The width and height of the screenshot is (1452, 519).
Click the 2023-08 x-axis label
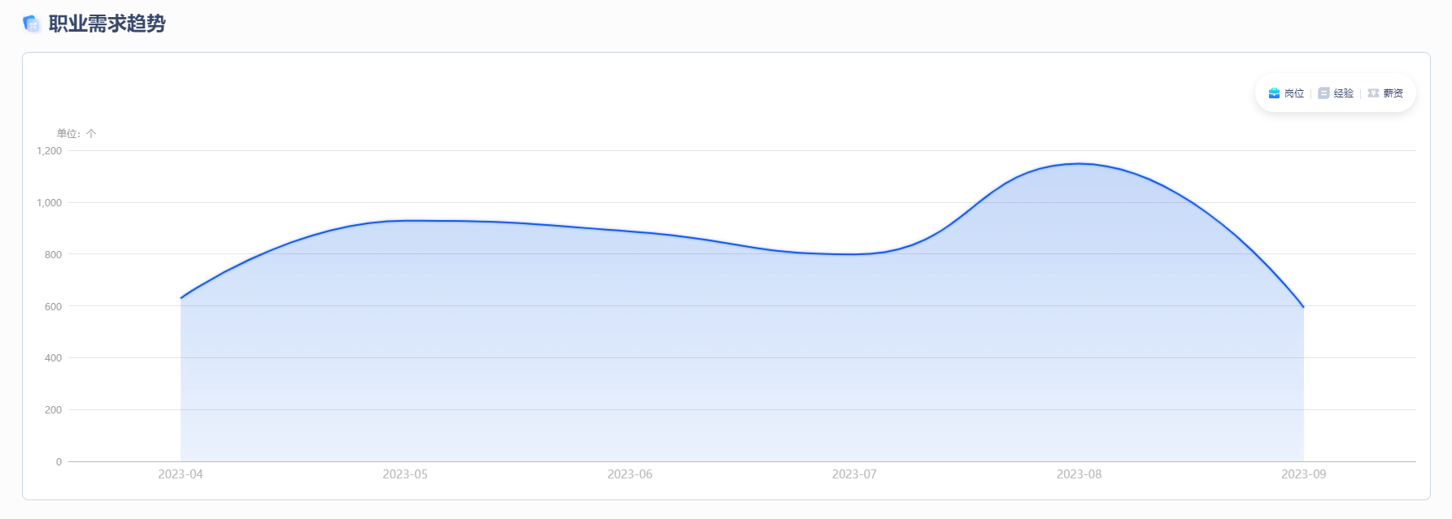pos(1079,474)
